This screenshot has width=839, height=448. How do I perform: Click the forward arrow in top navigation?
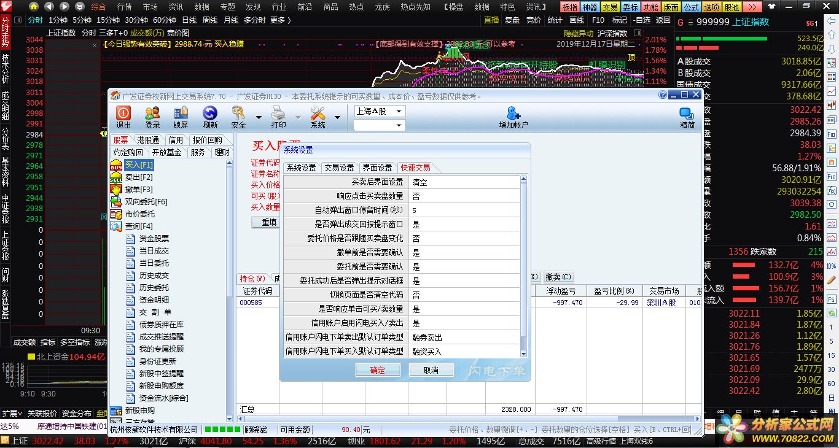(x=64, y=7)
